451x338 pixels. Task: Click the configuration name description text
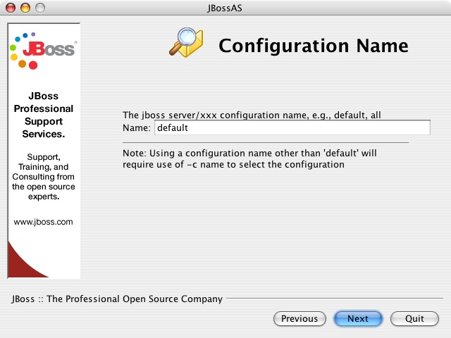pyautogui.click(x=252, y=115)
